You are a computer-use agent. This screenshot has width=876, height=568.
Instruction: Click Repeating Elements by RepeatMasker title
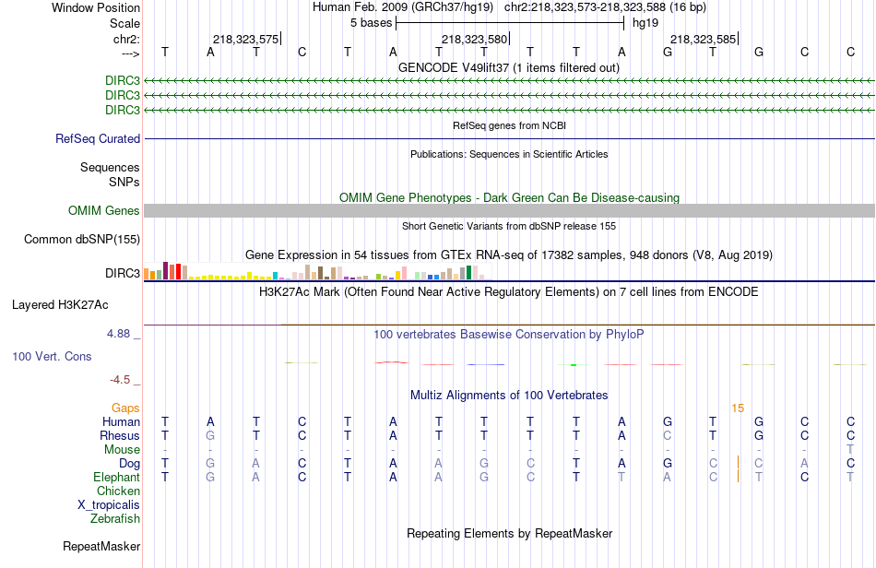(509, 533)
